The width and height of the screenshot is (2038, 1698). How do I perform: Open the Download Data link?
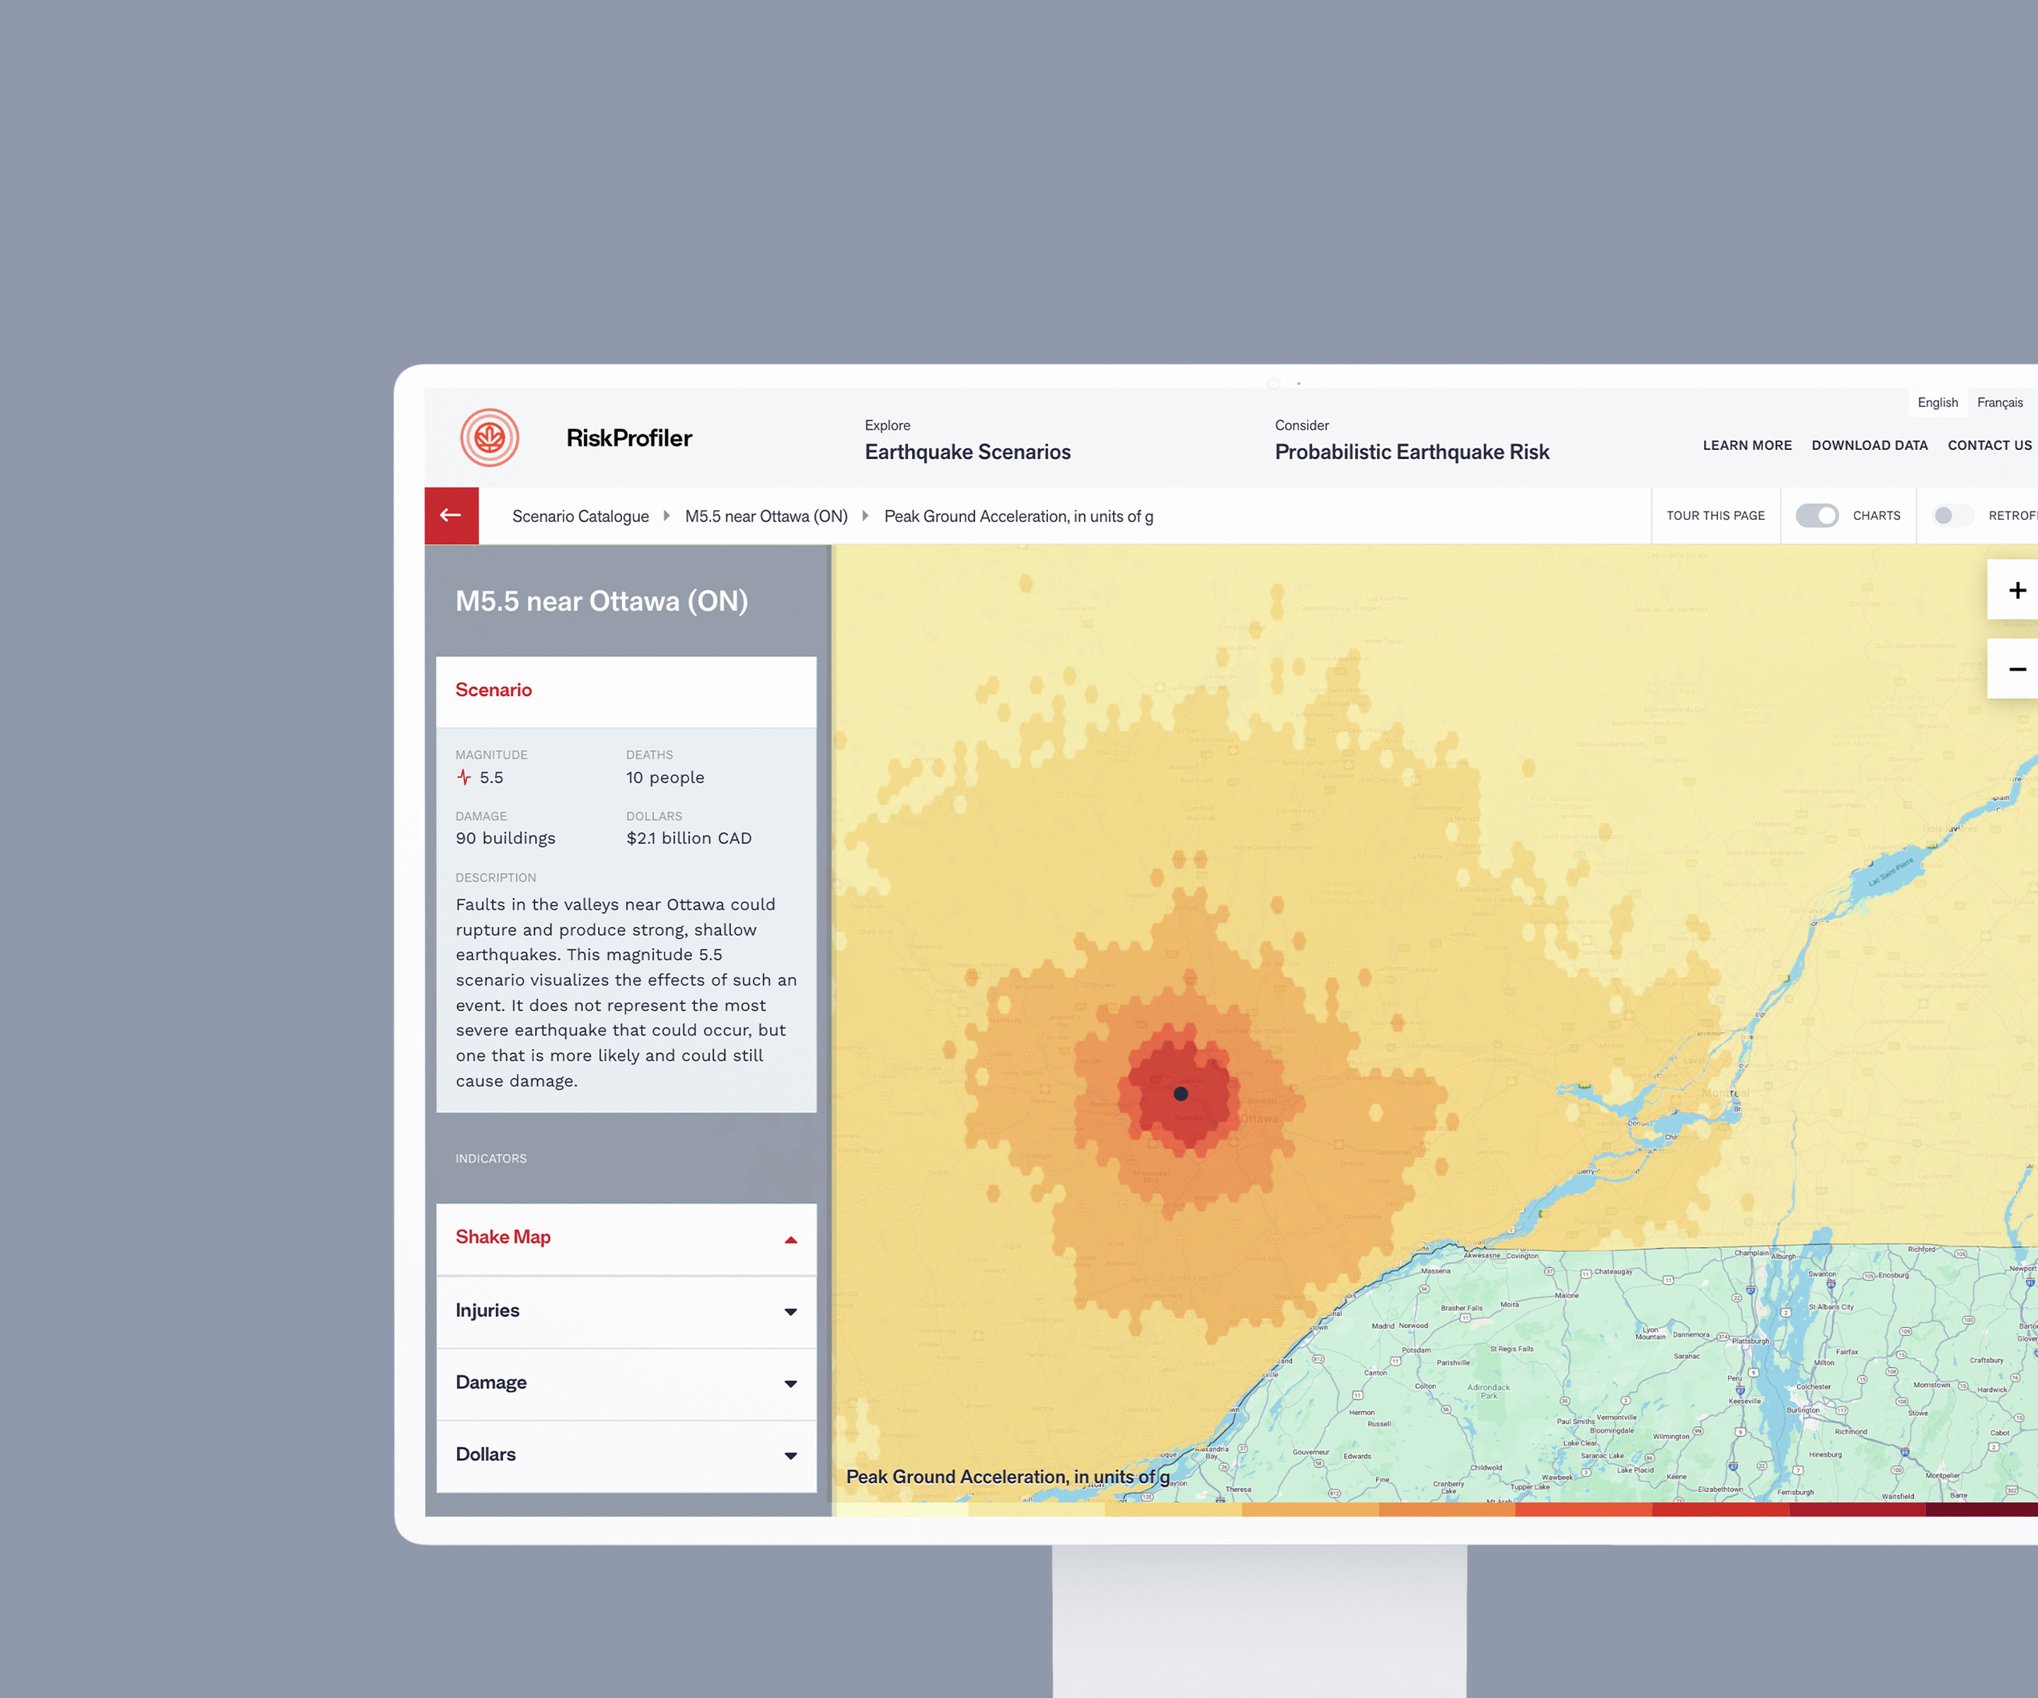point(1869,445)
